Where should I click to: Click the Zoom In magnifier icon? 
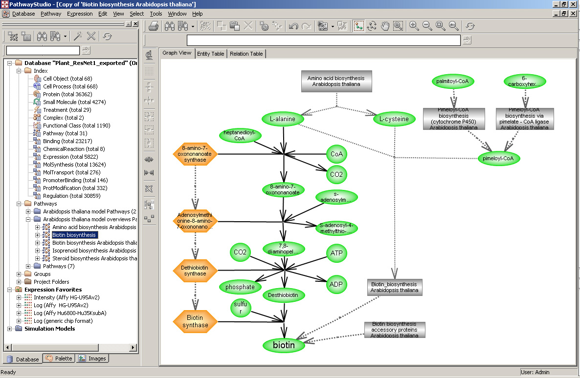(x=414, y=26)
